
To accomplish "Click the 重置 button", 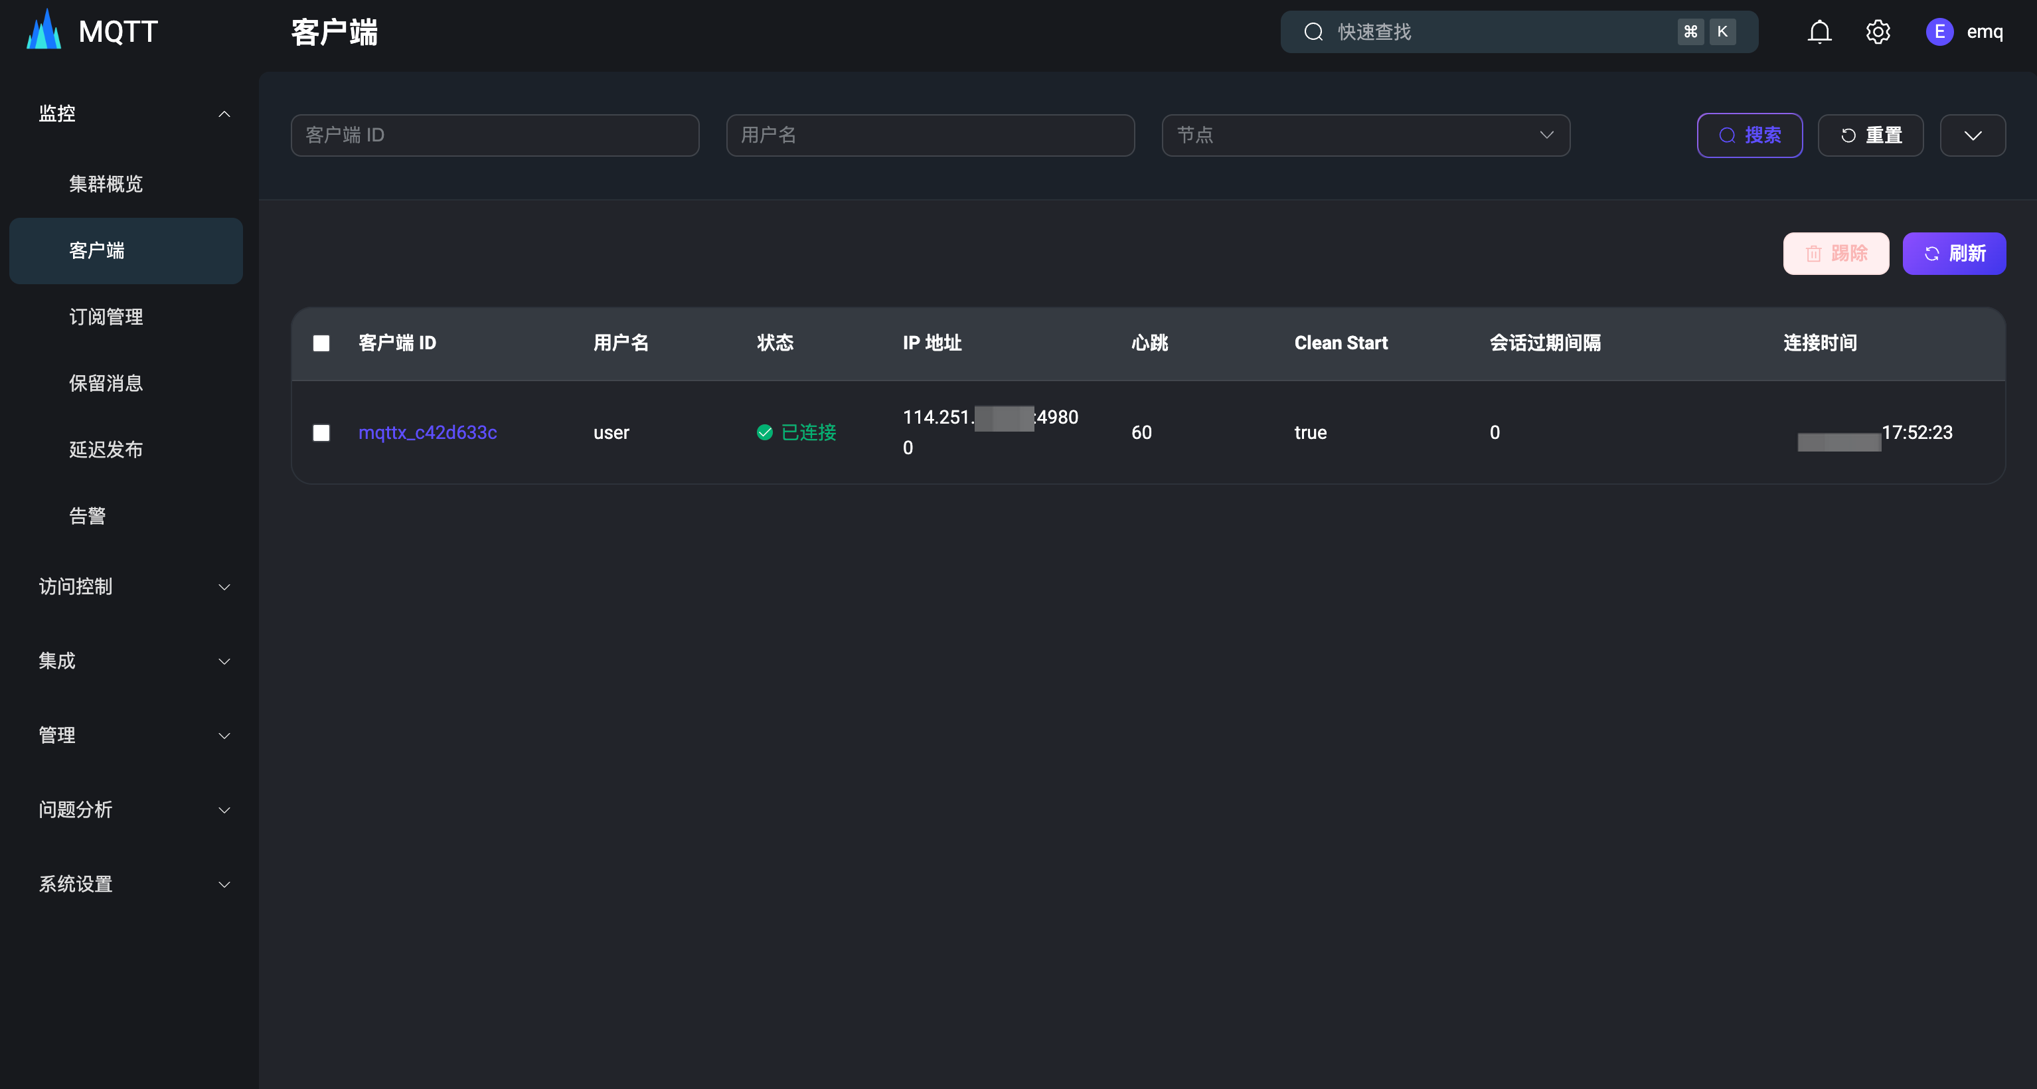I will coord(1870,135).
